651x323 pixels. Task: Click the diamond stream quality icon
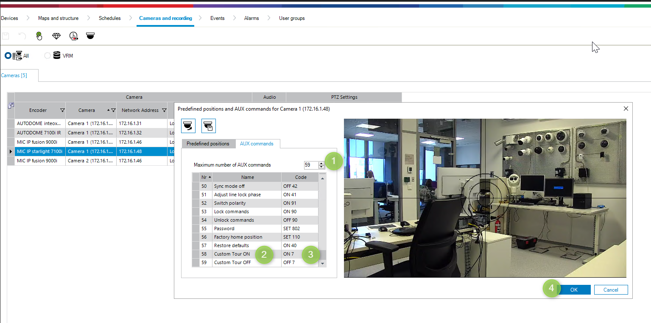[x=56, y=36]
